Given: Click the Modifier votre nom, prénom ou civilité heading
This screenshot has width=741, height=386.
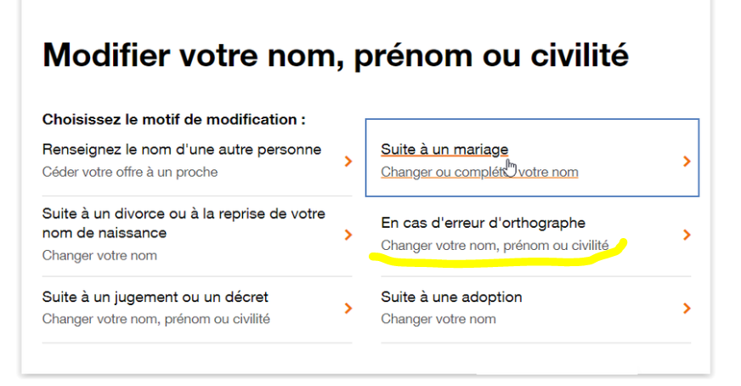Looking at the screenshot, I should pos(336,55).
